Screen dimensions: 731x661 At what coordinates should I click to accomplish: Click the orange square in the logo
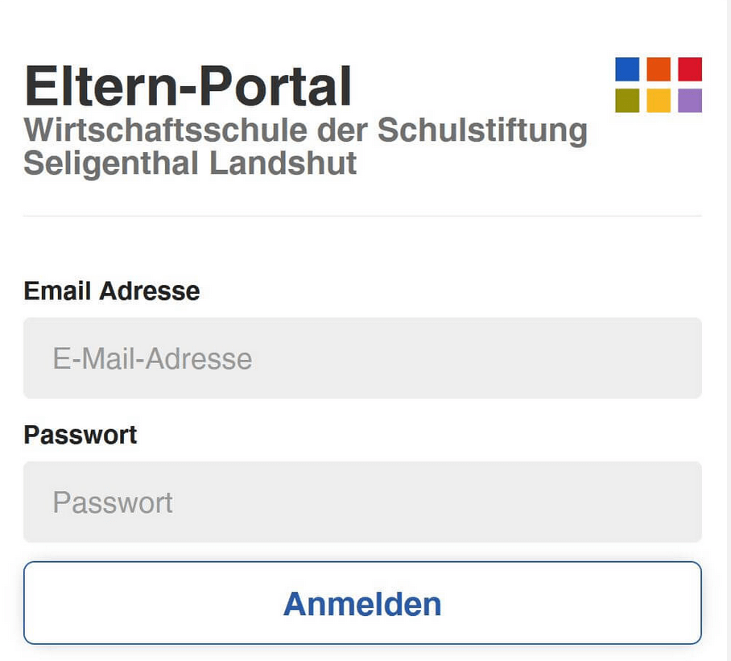[659, 69]
